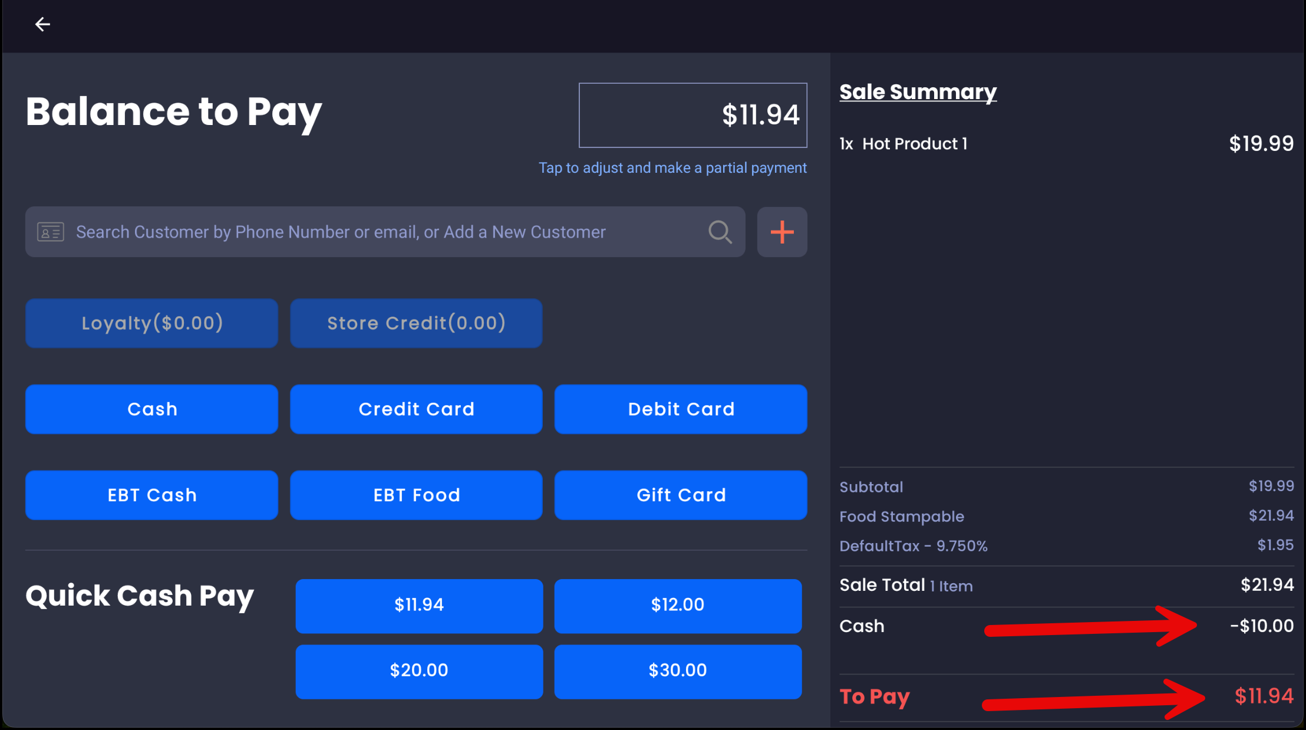
Task: Click the customer search field
Action: [377, 232]
